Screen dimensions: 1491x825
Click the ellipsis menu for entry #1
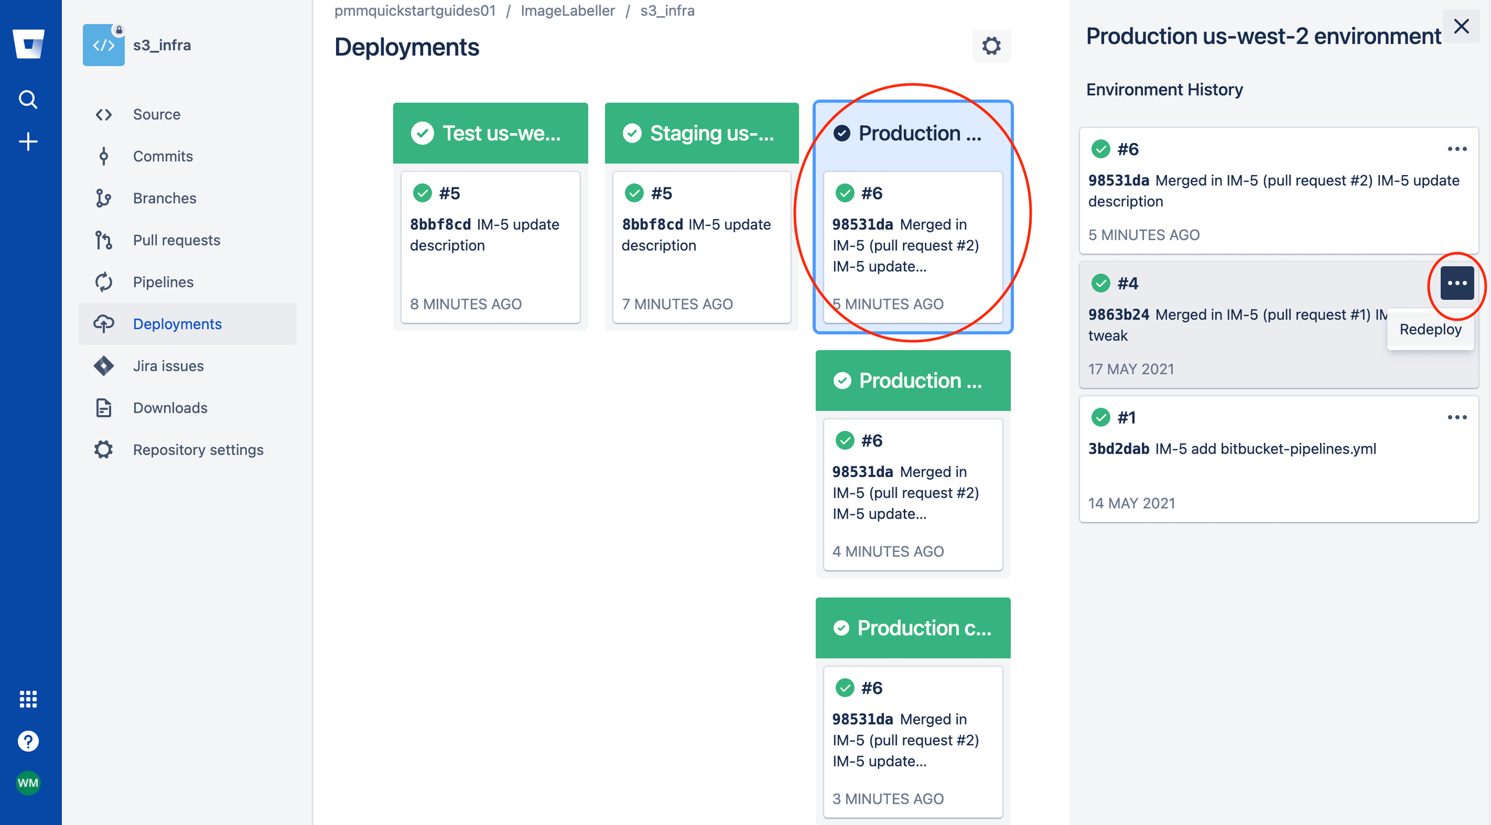pos(1457,417)
